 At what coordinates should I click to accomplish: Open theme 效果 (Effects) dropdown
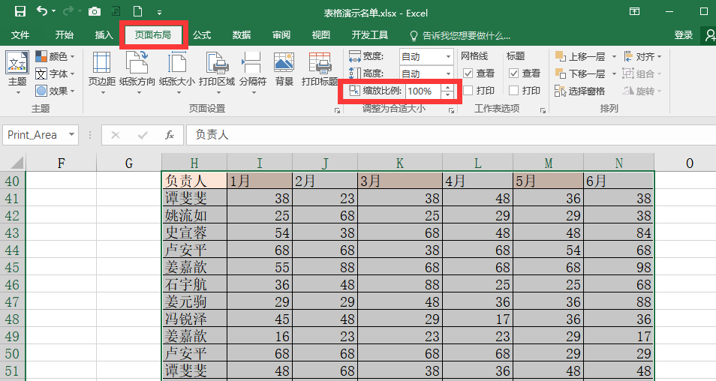[x=55, y=91]
